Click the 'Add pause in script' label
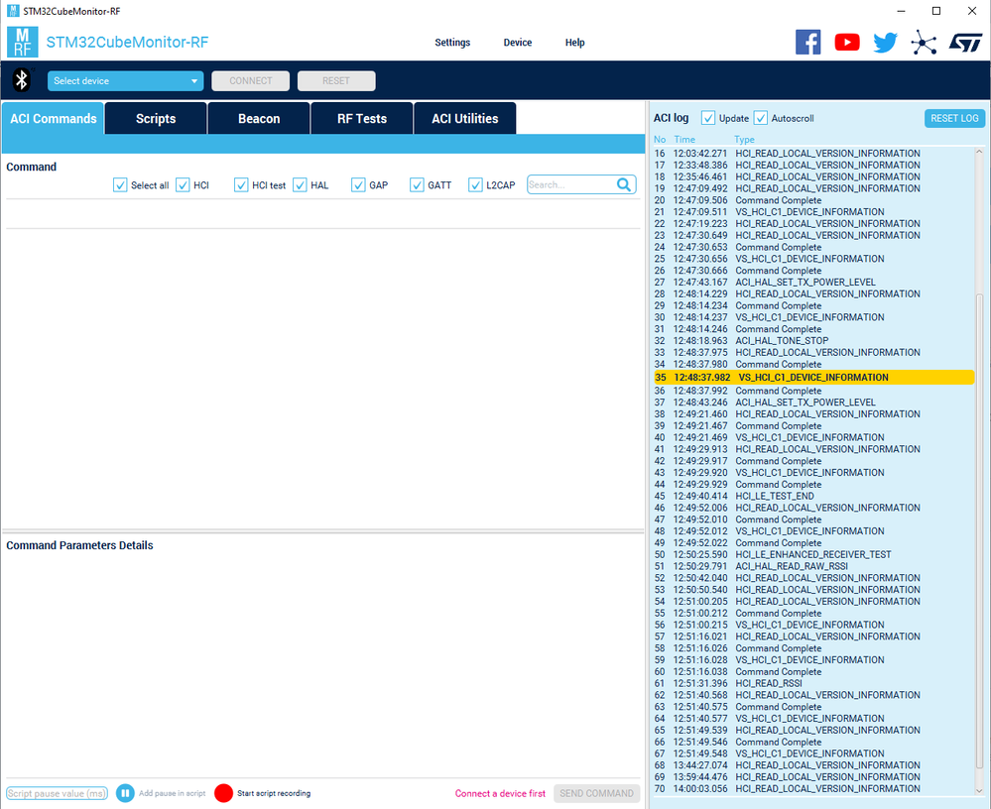991x809 pixels. coord(172,793)
